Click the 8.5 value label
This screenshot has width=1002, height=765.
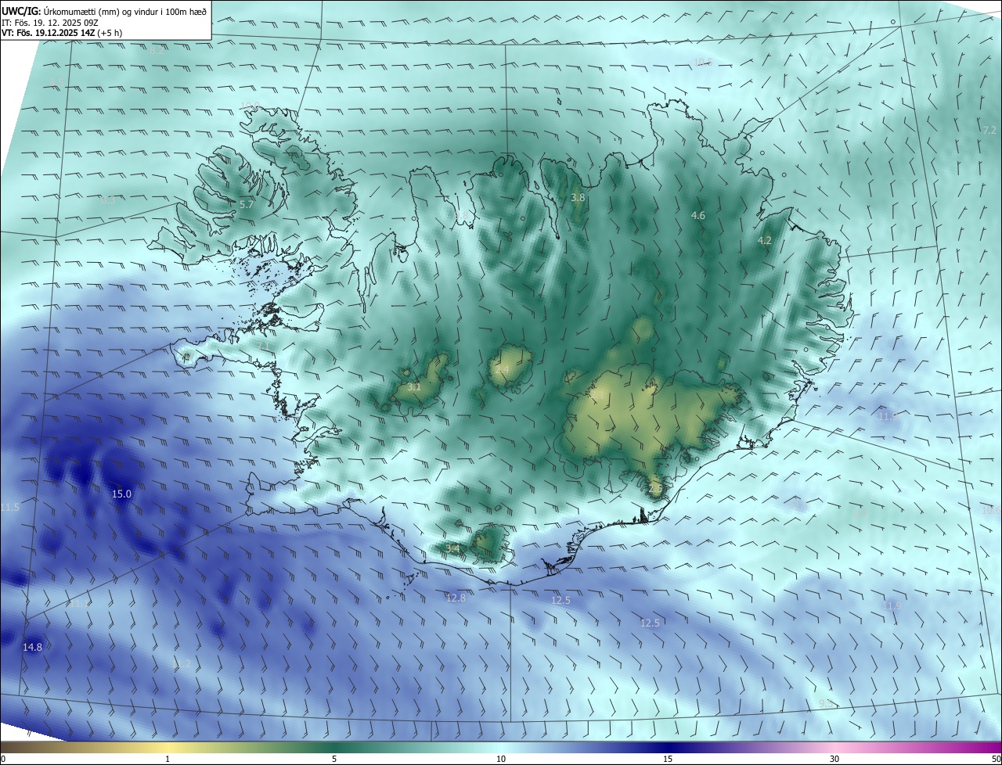coord(55,83)
